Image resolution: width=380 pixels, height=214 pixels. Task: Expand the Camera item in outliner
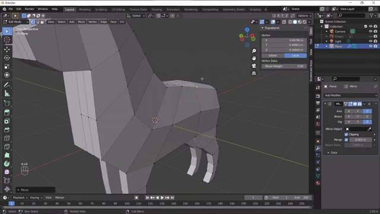pos(327,32)
